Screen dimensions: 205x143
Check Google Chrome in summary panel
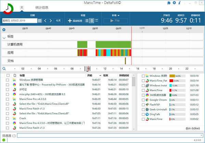coord(143,100)
